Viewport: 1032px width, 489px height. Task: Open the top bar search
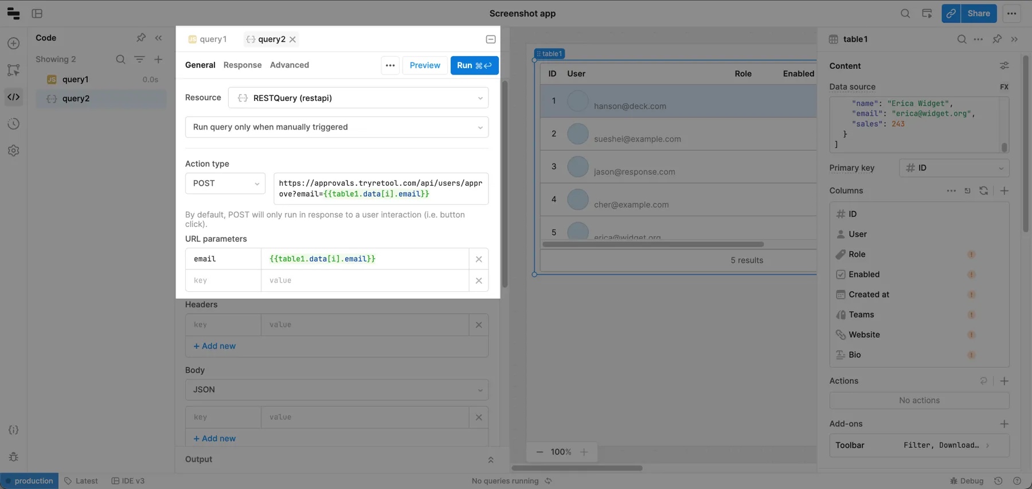pyautogui.click(x=905, y=13)
